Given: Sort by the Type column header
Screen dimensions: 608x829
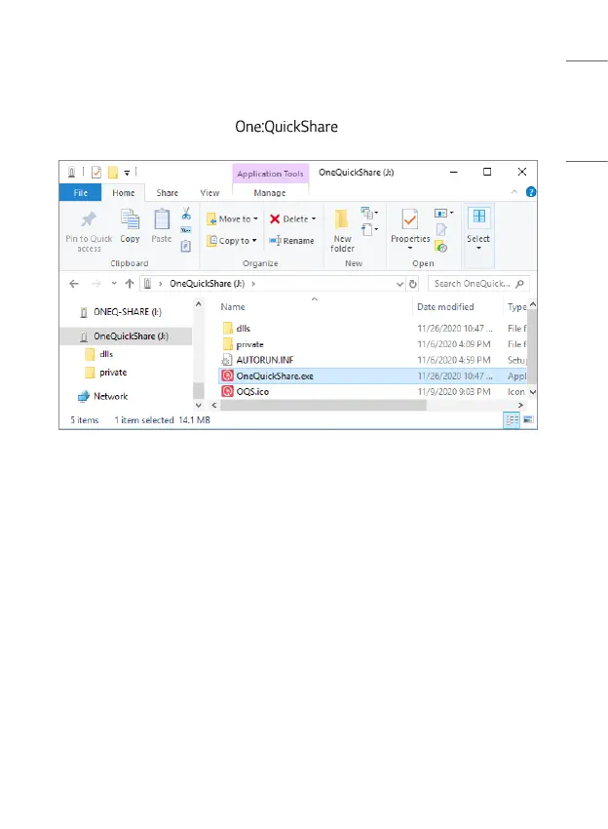Looking at the screenshot, I should point(516,306).
